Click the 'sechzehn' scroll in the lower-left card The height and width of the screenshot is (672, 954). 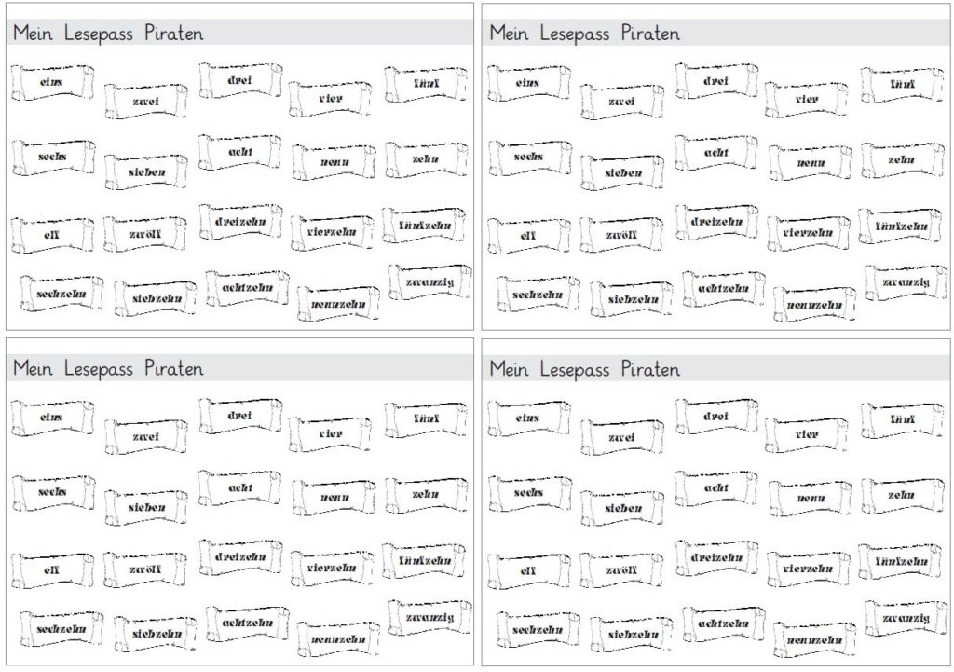click(61, 629)
